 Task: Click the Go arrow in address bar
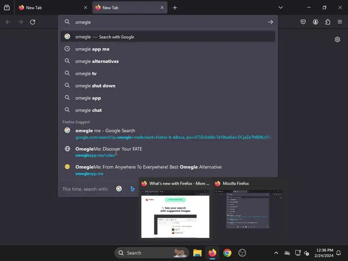pos(270,22)
